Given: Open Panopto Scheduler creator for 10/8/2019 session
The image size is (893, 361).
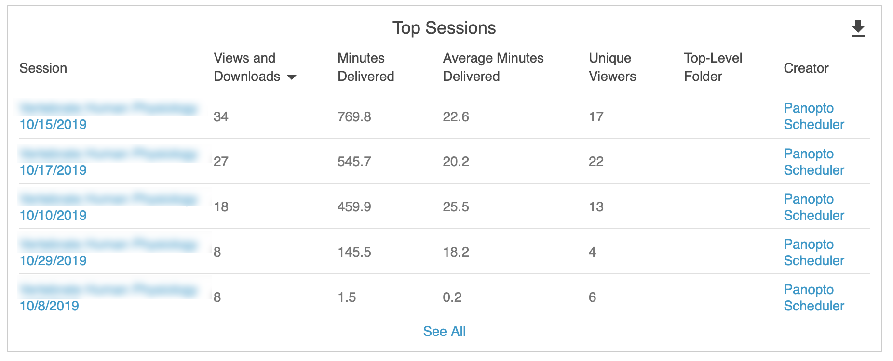Looking at the screenshot, I should click(813, 297).
